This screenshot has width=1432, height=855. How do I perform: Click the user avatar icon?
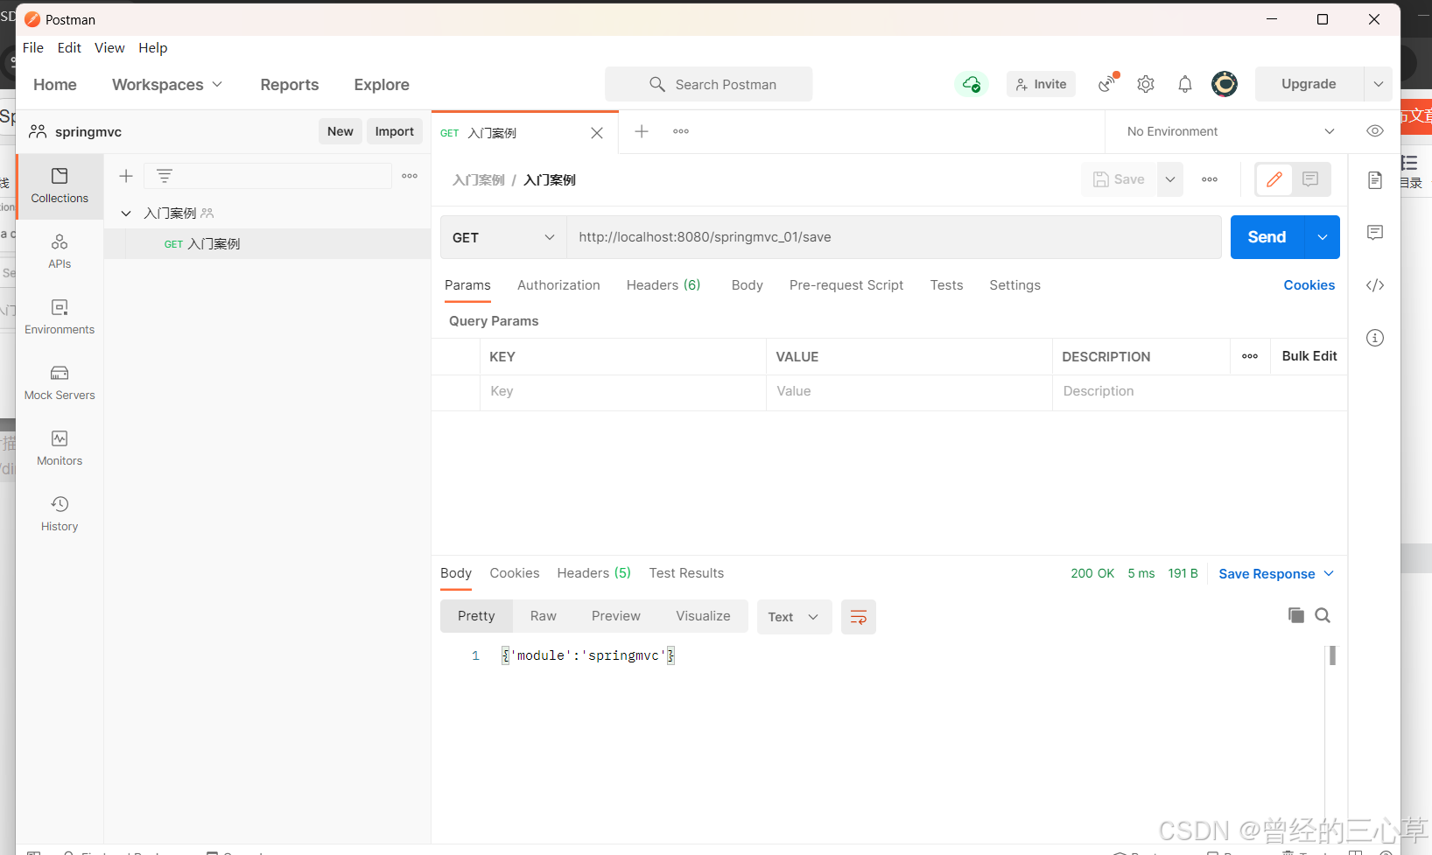(x=1225, y=84)
